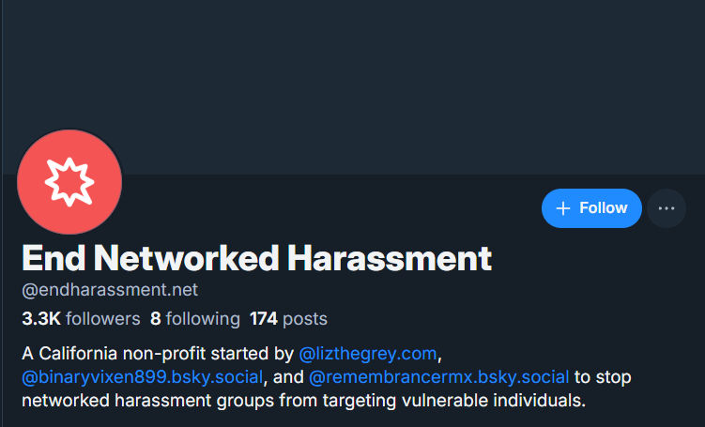This screenshot has height=427, width=705.
Task: Click the white starburst logo shape
Action: (69, 182)
